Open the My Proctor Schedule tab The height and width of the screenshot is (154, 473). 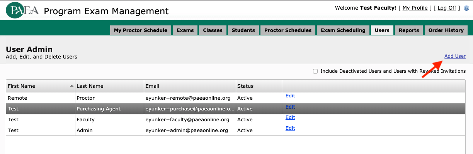[x=141, y=30]
